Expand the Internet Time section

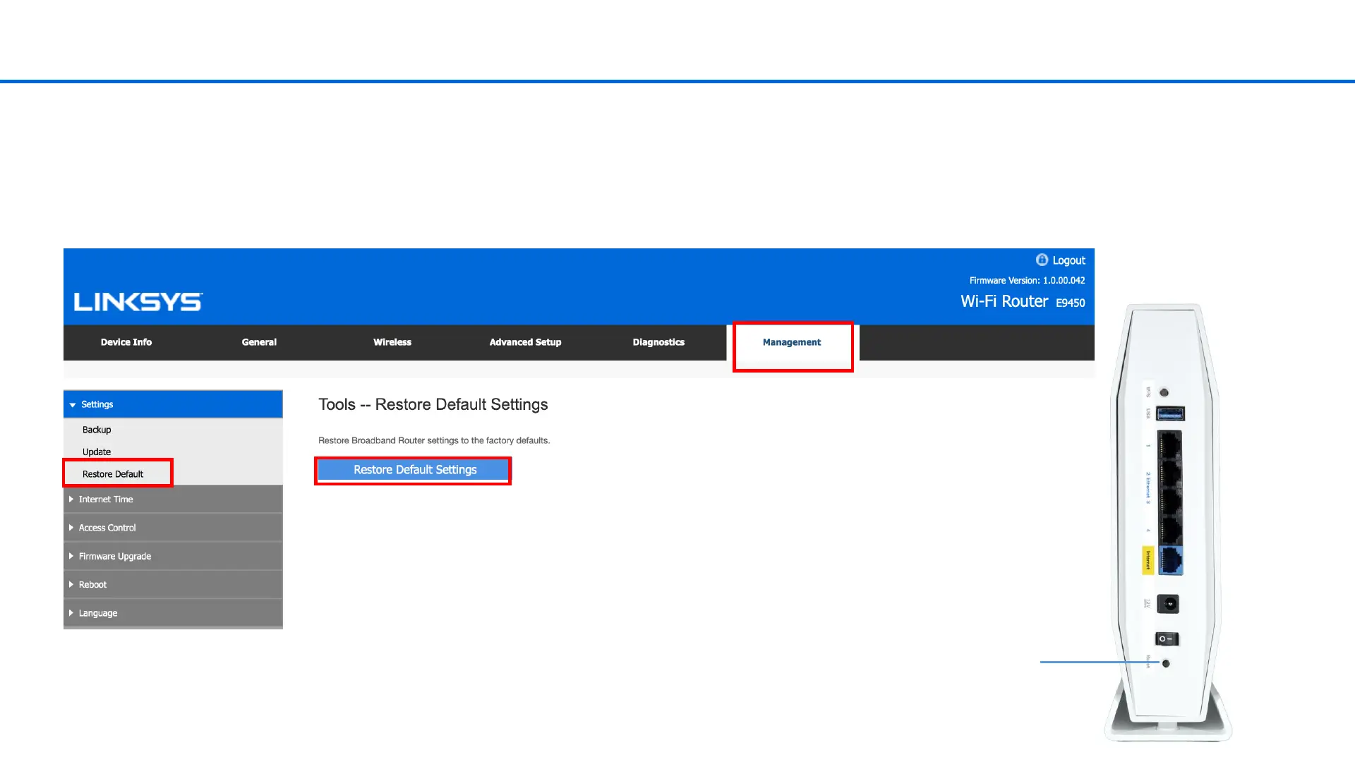coord(106,500)
